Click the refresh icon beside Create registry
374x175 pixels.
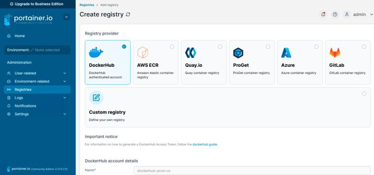point(128,14)
